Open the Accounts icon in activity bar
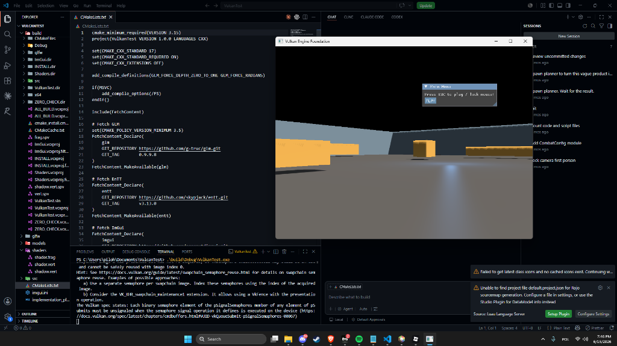The image size is (617, 346). [7, 301]
